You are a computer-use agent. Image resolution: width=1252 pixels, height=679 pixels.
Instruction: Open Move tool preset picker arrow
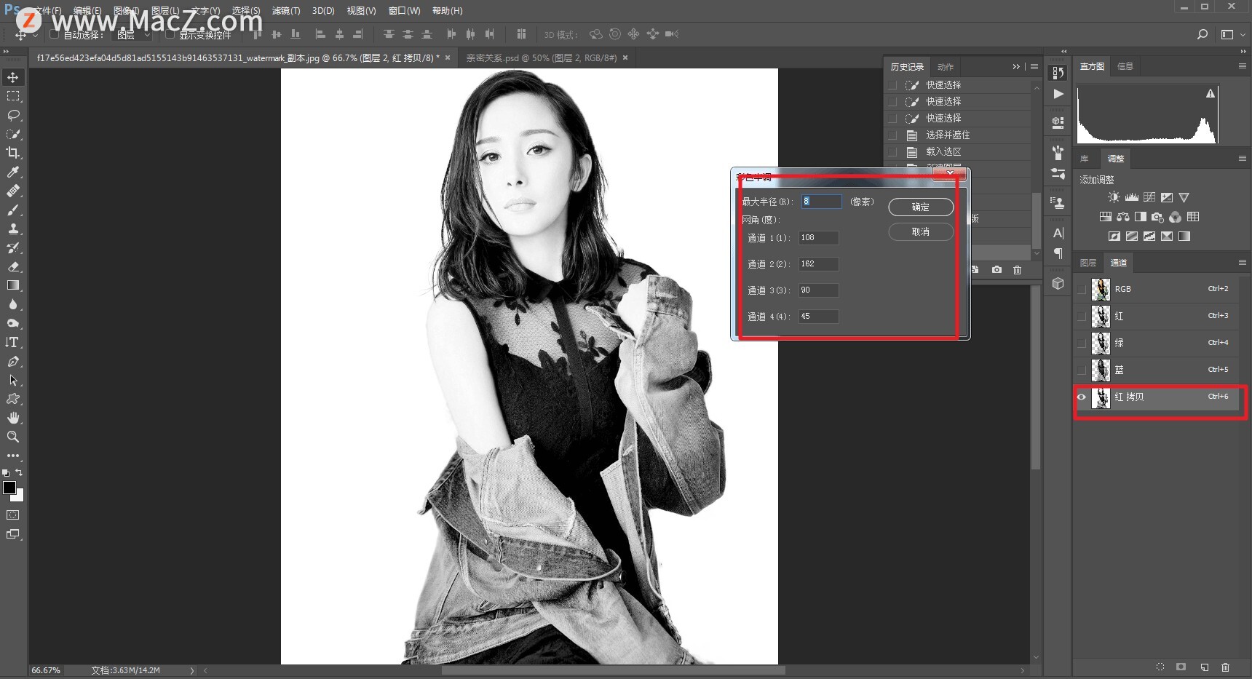point(35,35)
